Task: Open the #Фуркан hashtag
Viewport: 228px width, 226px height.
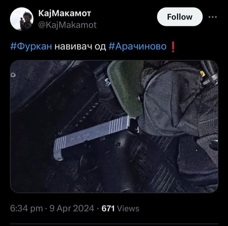Action: 31,47
